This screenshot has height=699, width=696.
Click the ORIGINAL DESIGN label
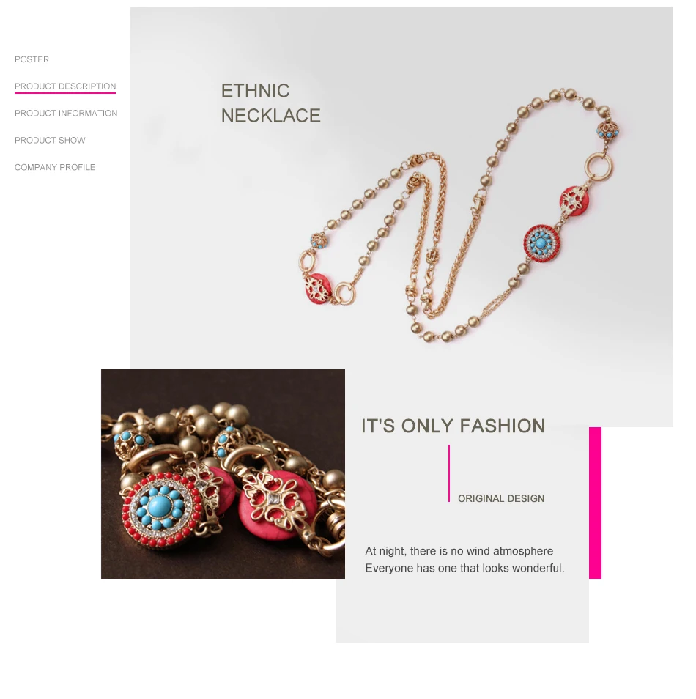point(501,498)
